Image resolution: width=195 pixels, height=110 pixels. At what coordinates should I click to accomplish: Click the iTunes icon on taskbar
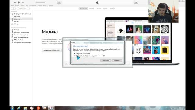[x=51, y=108]
